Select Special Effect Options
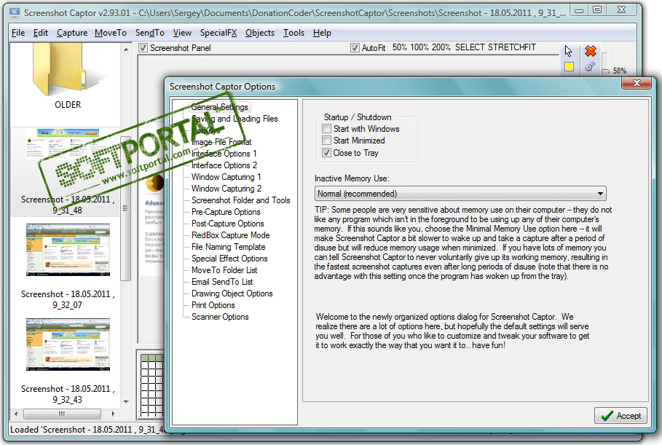The width and height of the screenshot is (662, 445). [x=229, y=259]
